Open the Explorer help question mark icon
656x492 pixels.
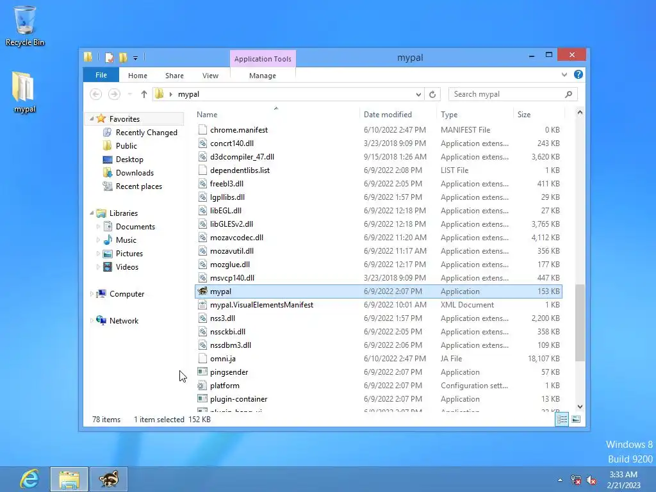(578, 74)
